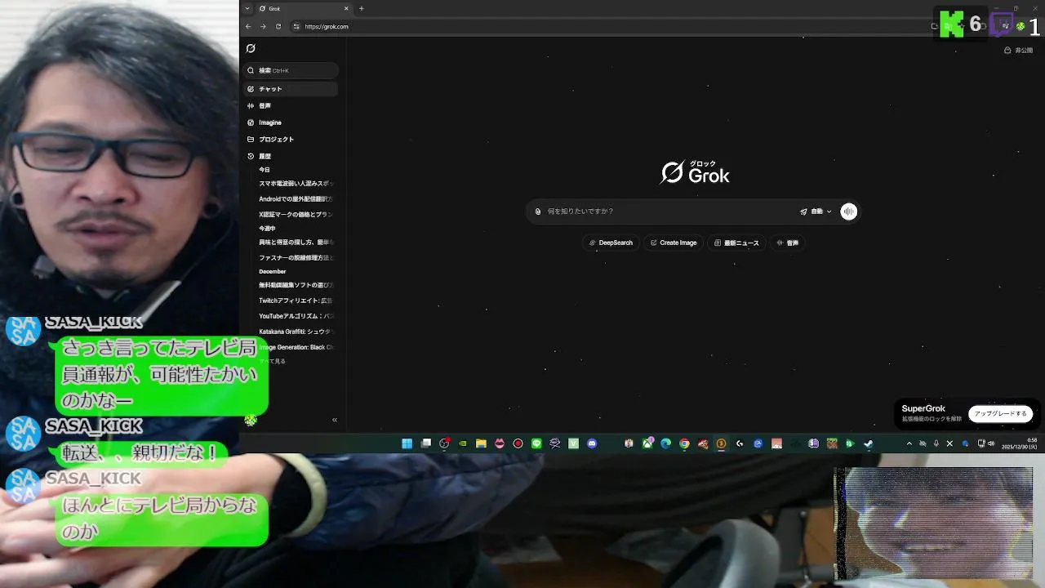Open Task View on taskbar
Screen dimensions: 1045x588
click(x=426, y=443)
